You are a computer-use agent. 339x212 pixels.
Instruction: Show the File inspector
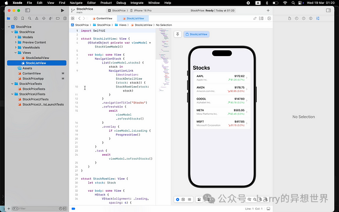coord(290,18)
